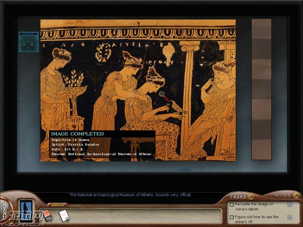Click the 'IMAGE COMPLETED' heading
The image size is (303, 227).
click(78, 134)
